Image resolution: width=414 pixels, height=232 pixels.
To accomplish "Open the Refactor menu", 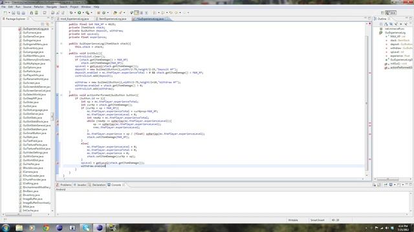I will point(39,7).
